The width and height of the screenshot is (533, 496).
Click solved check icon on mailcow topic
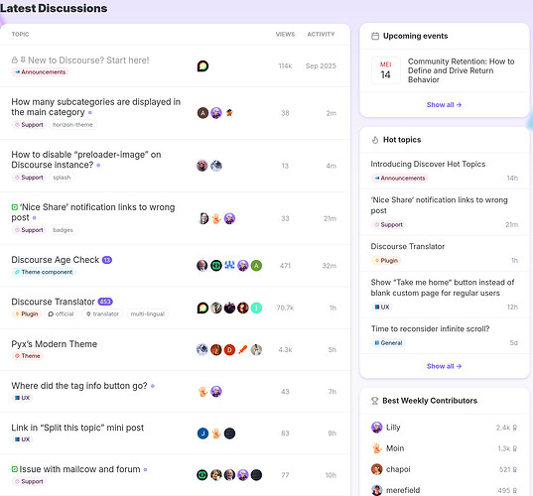coord(15,469)
